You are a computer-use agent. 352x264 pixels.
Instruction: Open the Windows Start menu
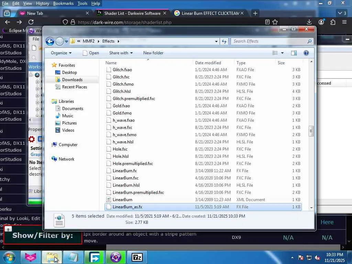pos(9,257)
